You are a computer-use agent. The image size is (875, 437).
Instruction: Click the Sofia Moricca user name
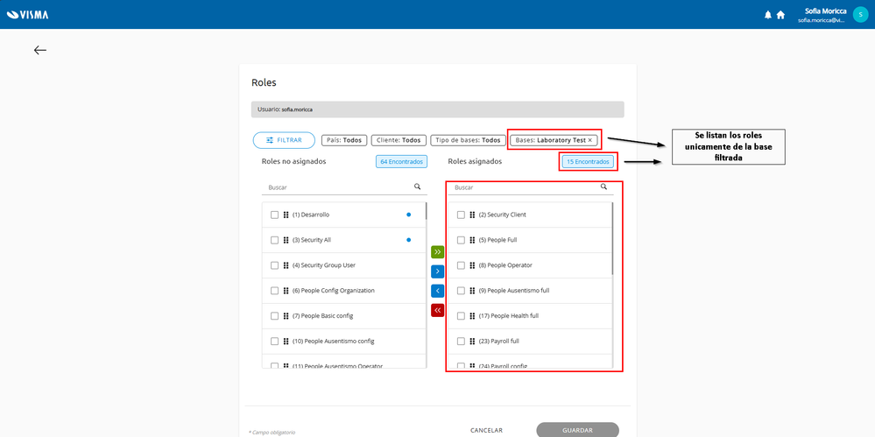tap(825, 11)
